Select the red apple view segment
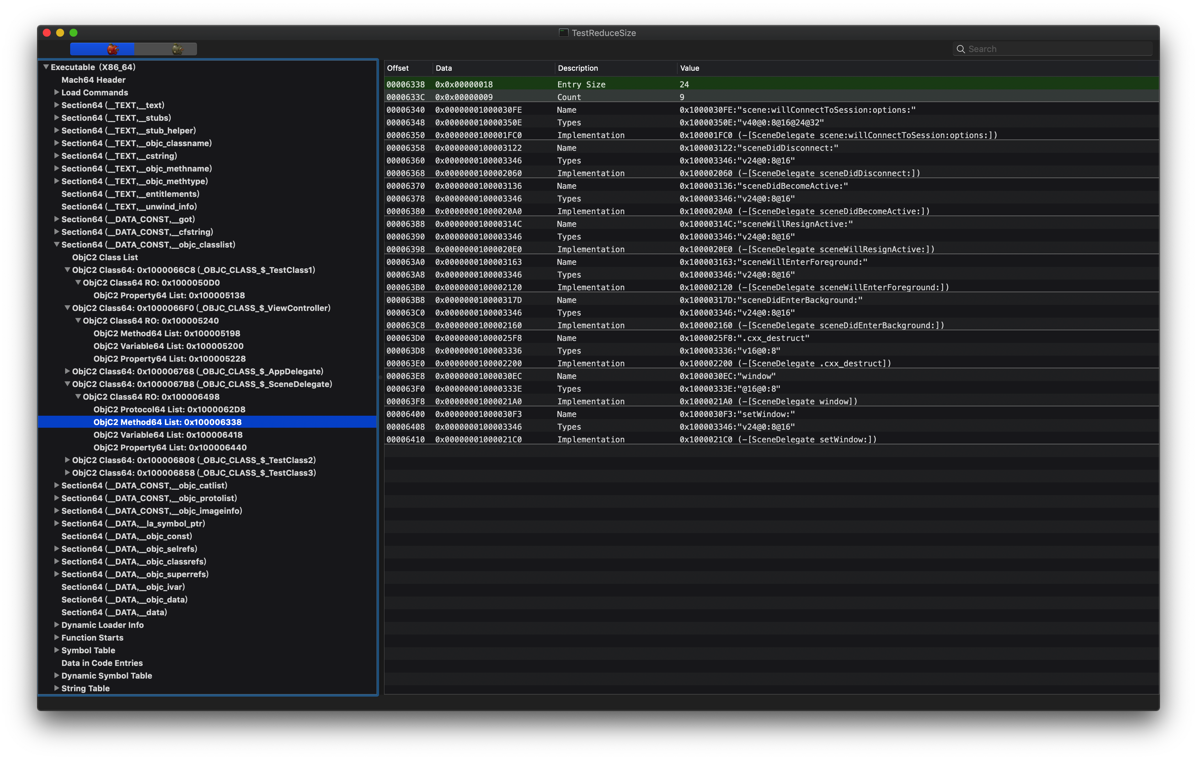This screenshot has width=1197, height=760. (x=102, y=49)
